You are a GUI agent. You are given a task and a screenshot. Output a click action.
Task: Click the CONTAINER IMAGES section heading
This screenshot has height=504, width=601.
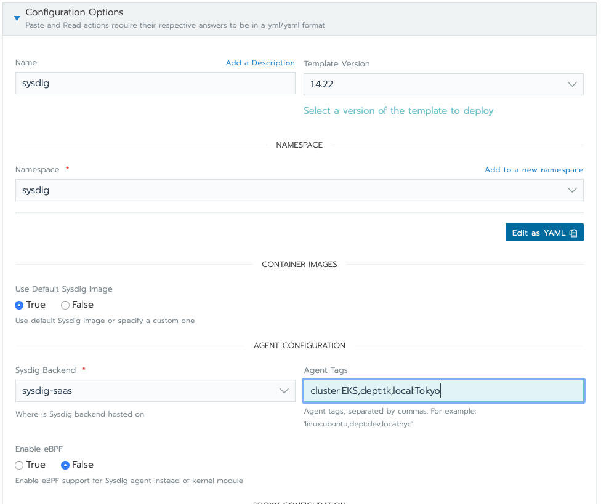[299, 264]
